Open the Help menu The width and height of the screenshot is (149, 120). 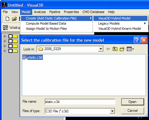click(x=111, y=12)
